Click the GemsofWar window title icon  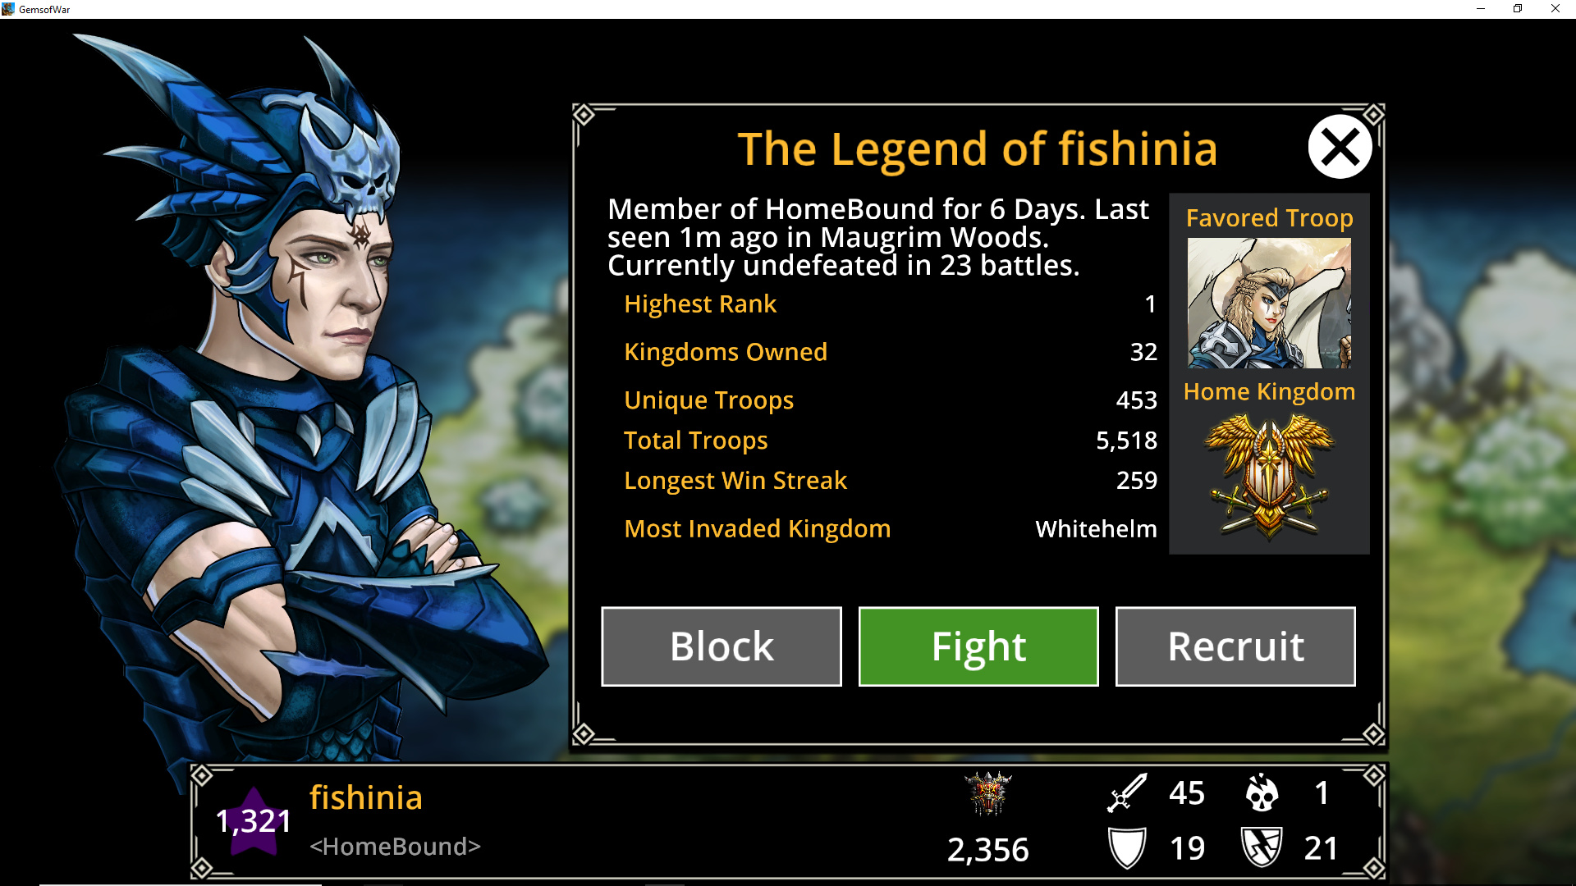[8, 9]
